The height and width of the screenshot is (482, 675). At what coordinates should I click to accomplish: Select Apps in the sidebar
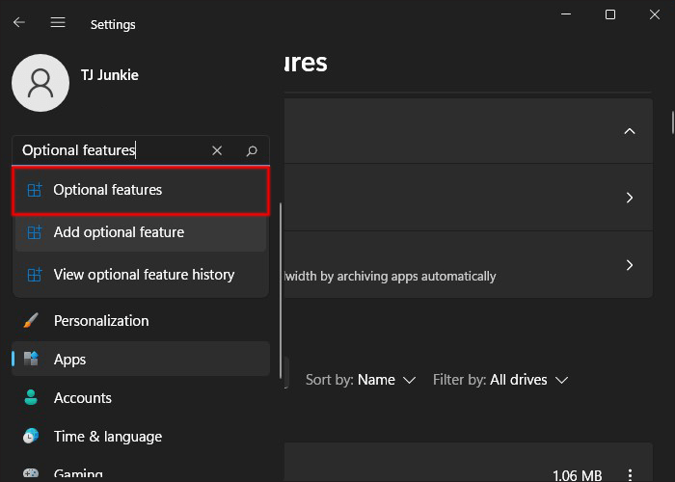click(69, 360)
